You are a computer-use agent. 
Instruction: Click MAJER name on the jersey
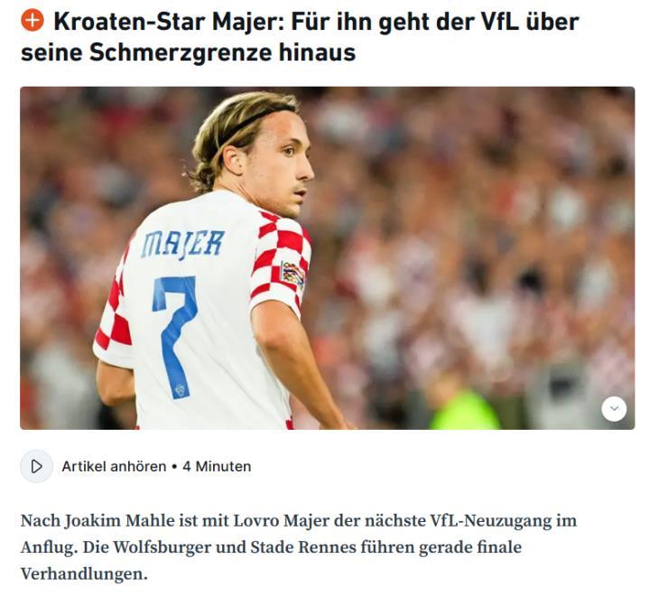tap(182, 244)
